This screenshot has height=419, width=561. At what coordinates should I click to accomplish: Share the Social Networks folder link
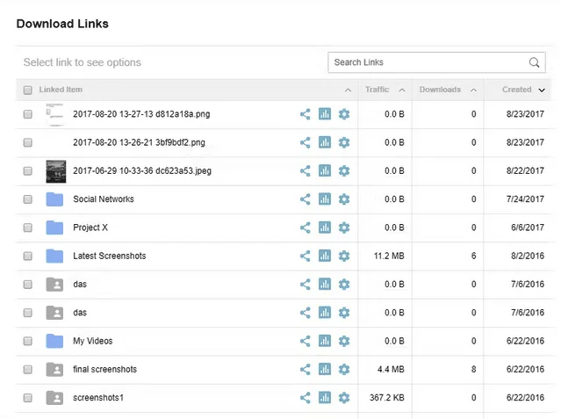(306, 199)
